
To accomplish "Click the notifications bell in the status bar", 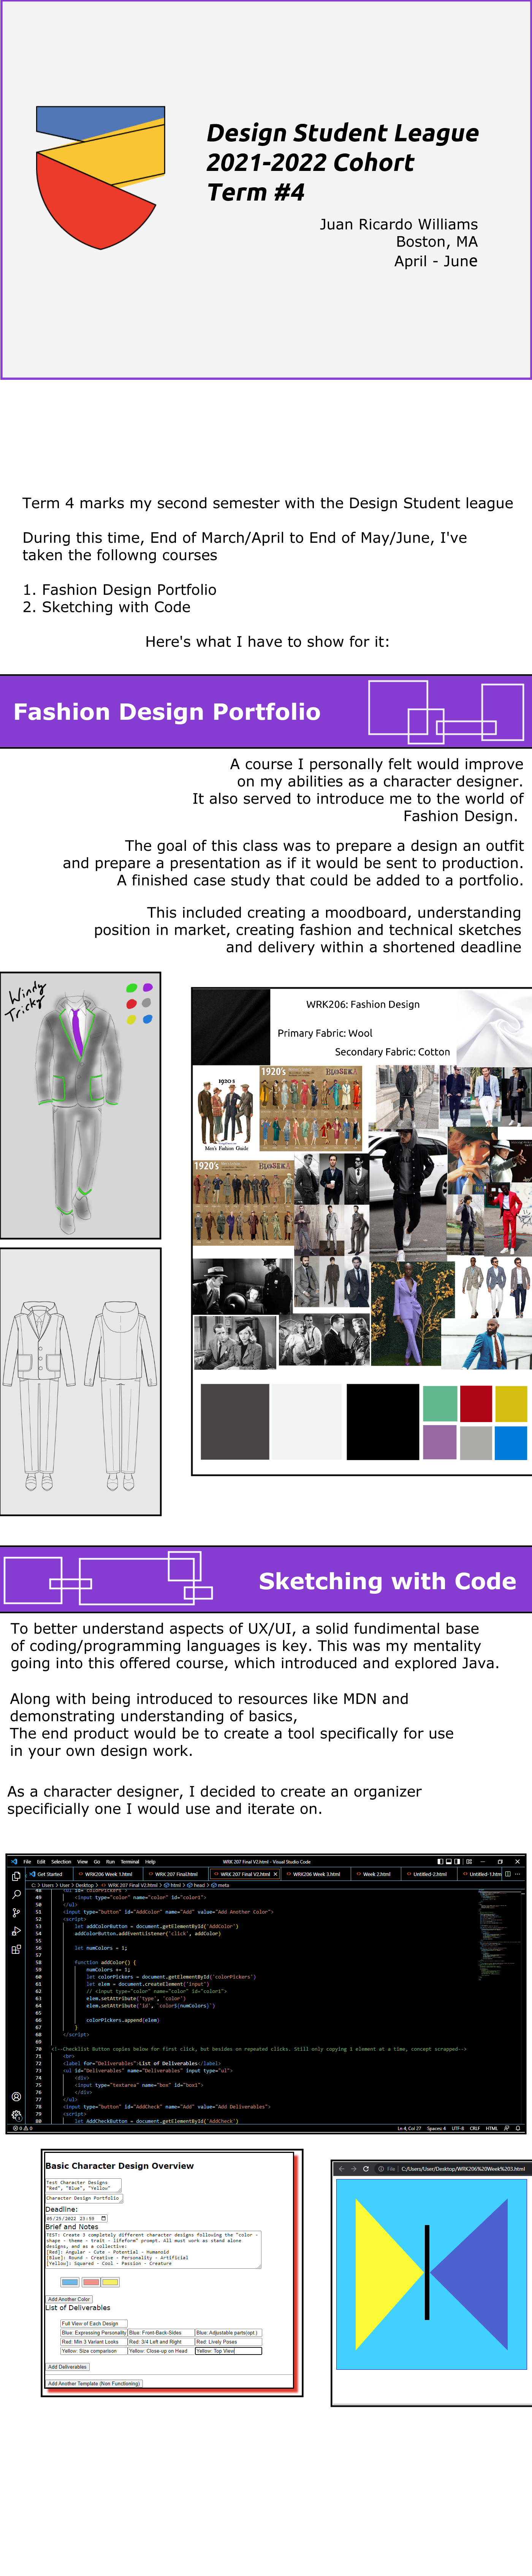I will 518,2128.
